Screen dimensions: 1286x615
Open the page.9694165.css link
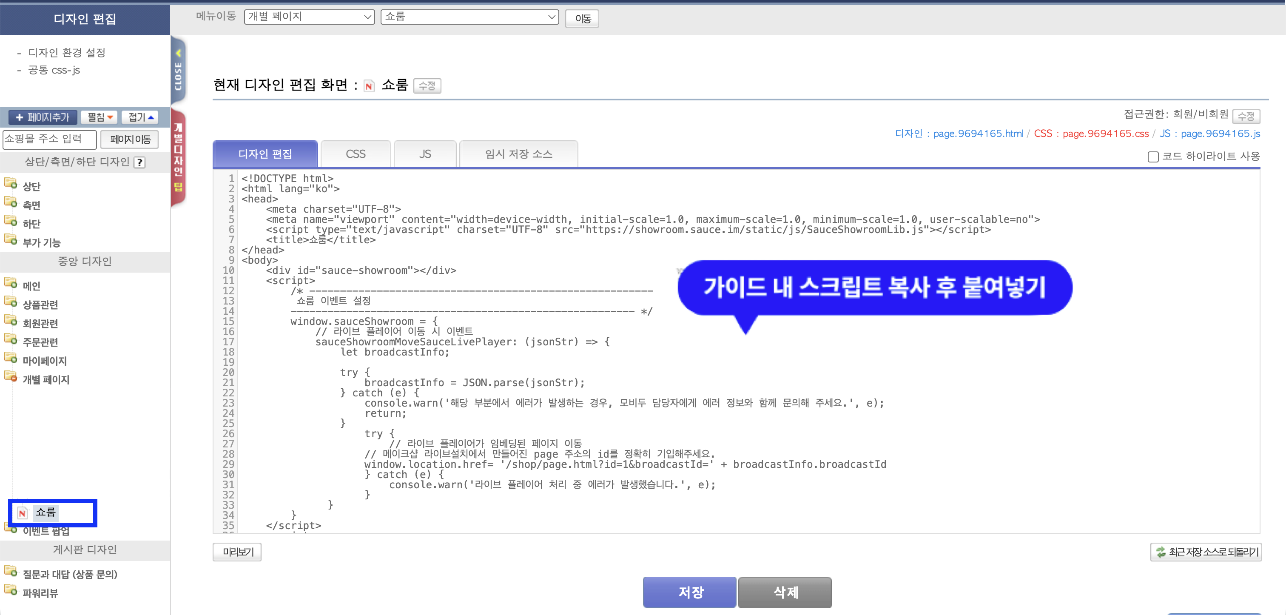1105,134
